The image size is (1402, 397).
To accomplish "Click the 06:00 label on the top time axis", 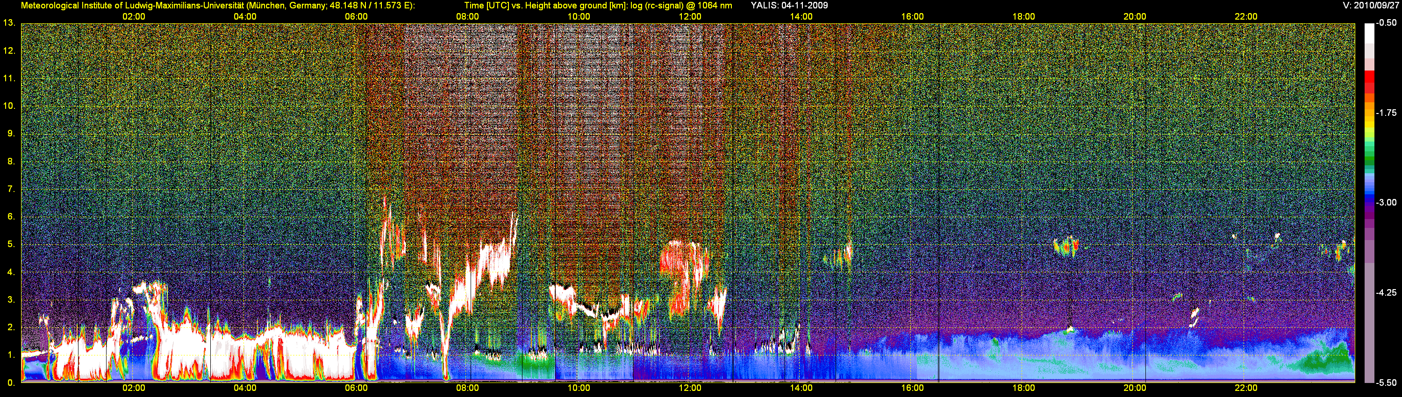I will click(357, 17).
